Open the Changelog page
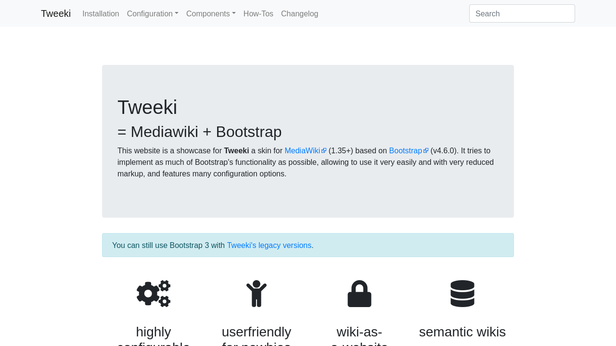 [x=299, y=13]
